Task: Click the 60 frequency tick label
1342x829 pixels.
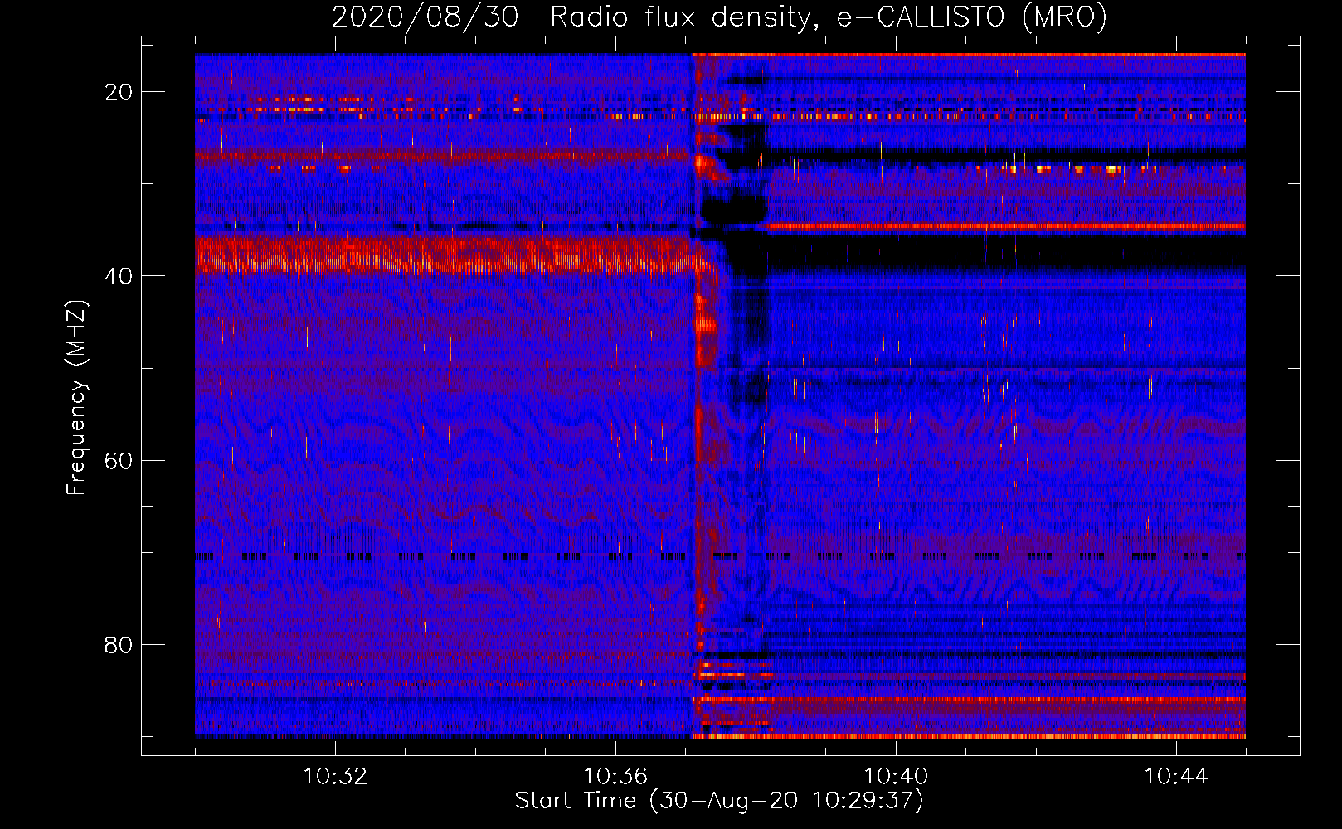Action: 119,460
